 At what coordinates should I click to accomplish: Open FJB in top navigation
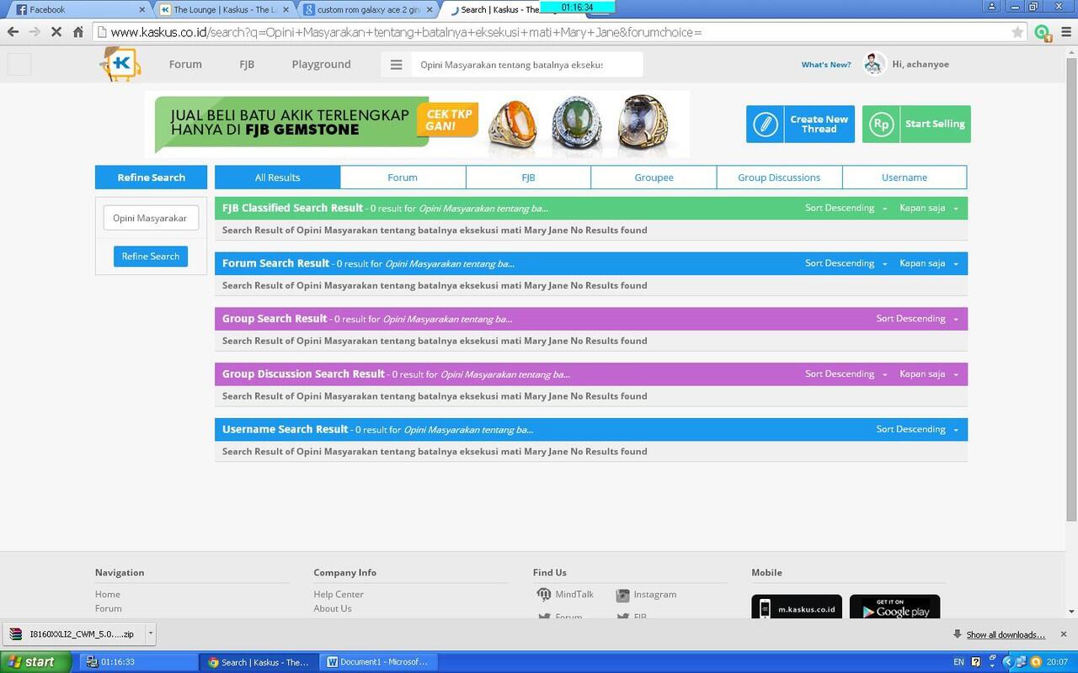coord(247,65)
